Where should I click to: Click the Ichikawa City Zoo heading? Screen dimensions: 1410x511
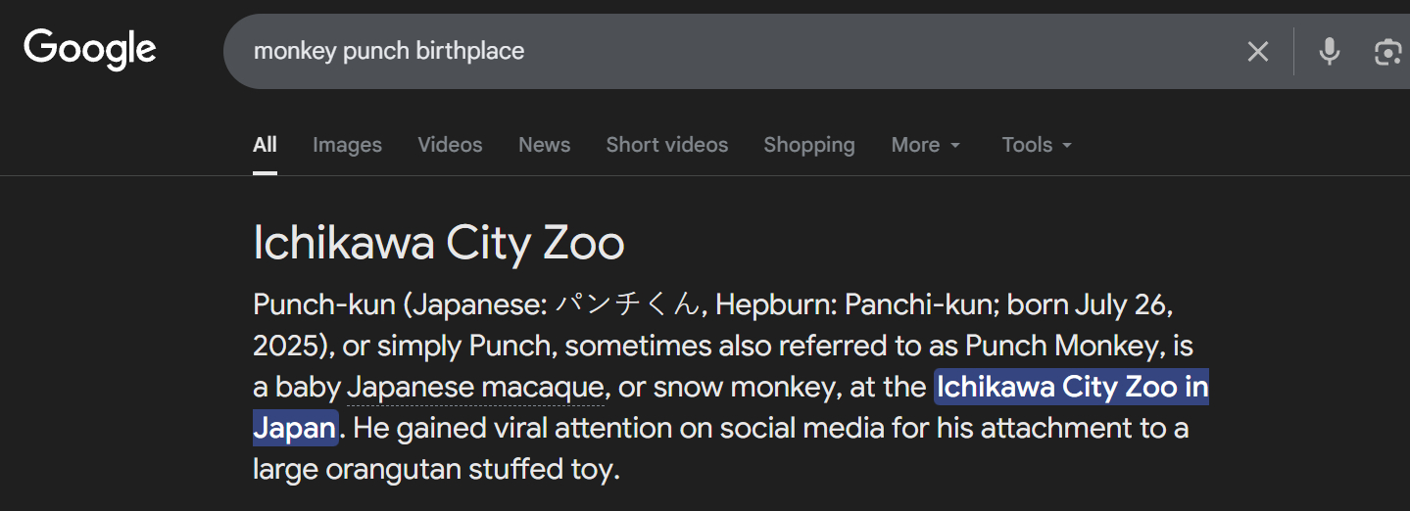click(x=438, y=243)
